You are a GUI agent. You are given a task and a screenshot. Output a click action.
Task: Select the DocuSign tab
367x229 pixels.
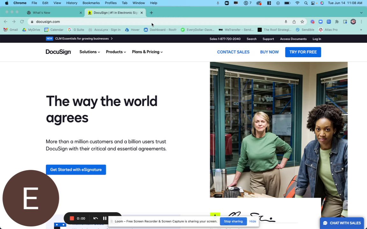click(115, 13)
